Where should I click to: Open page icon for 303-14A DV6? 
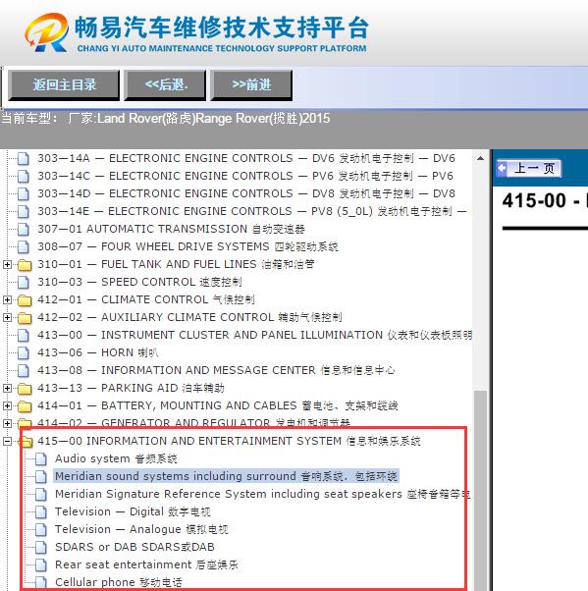coord(24,159)
